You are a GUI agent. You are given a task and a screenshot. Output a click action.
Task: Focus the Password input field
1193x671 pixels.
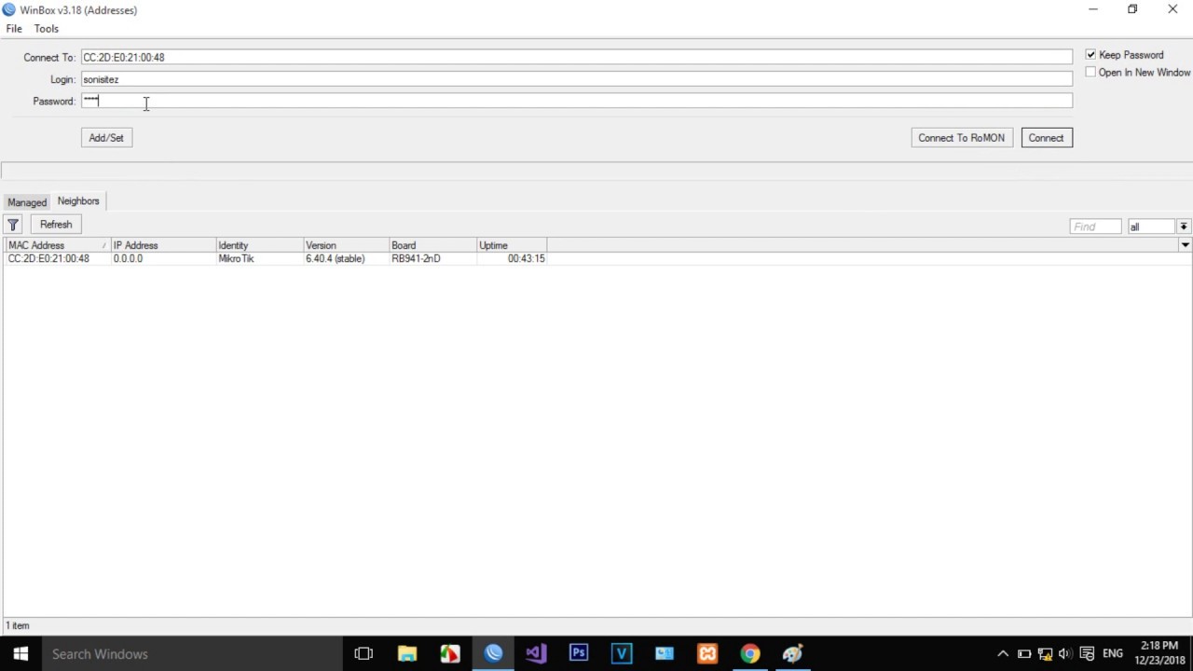(x=577, y=101)
